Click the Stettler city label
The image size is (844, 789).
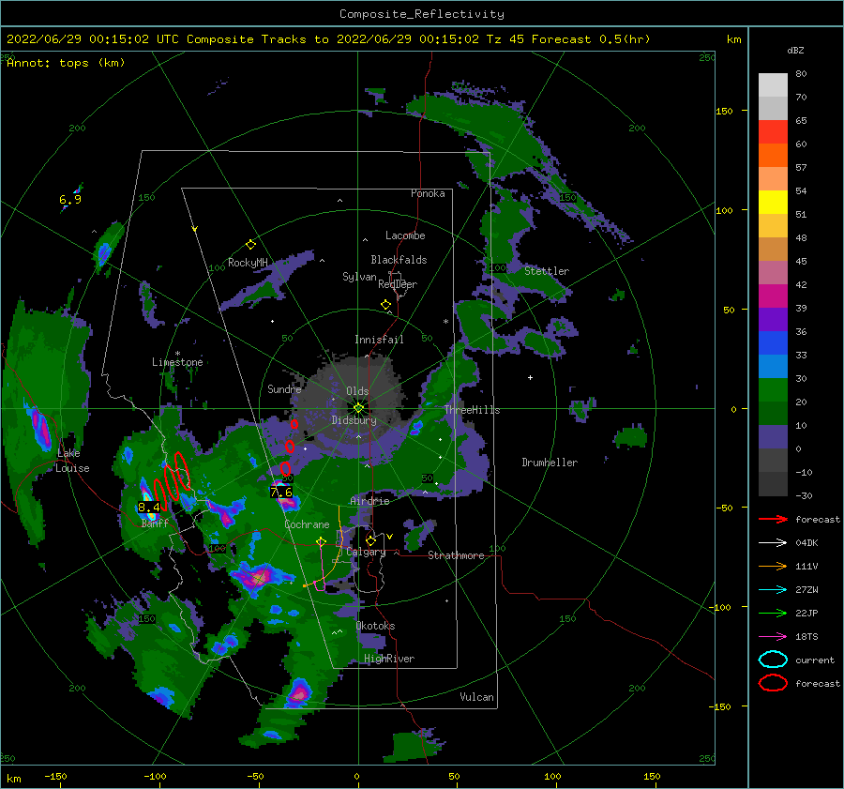pos(547,271)
